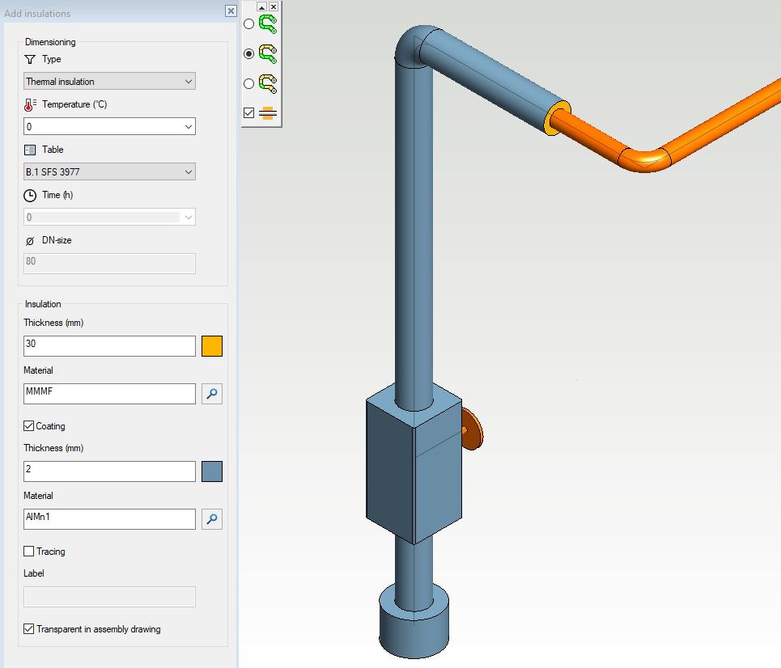This screenshot has height=668, width=781.
Task: Open the Thermal insulation type dropdown
Action: 109,82
